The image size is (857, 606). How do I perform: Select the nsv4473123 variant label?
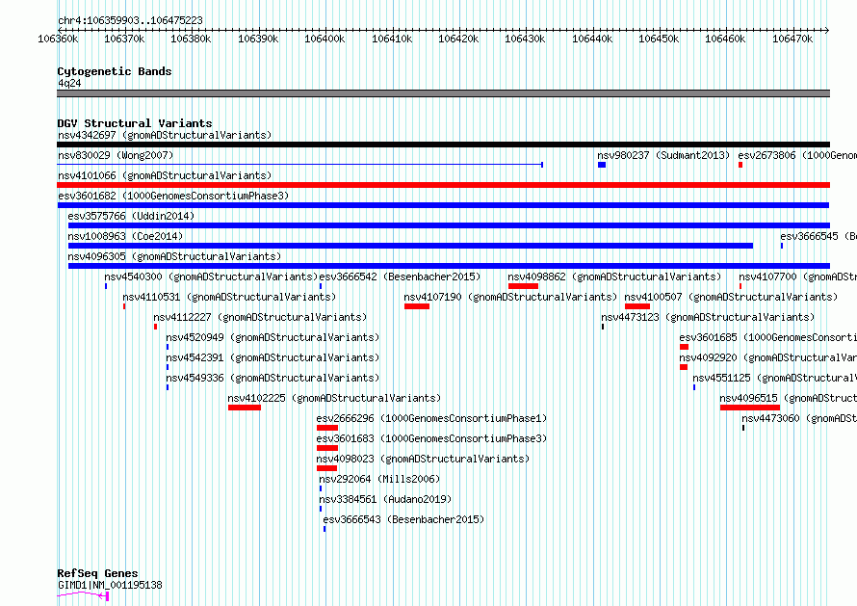pos(708,317)
